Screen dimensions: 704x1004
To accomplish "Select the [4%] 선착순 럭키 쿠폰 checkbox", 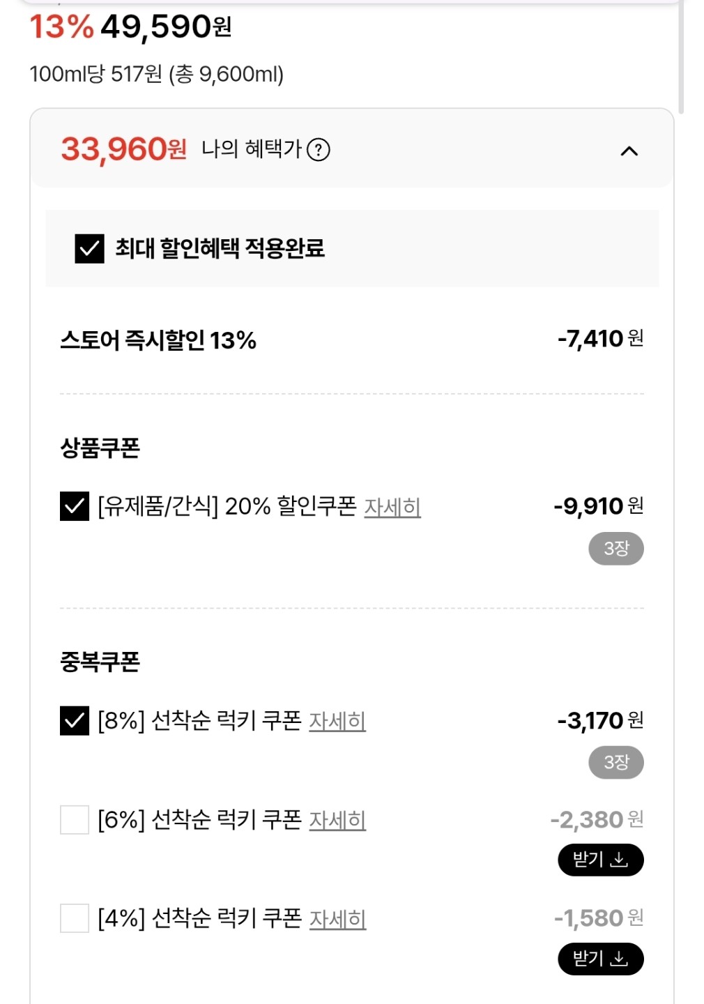I will pyautogui.click(x=75, y=918).
